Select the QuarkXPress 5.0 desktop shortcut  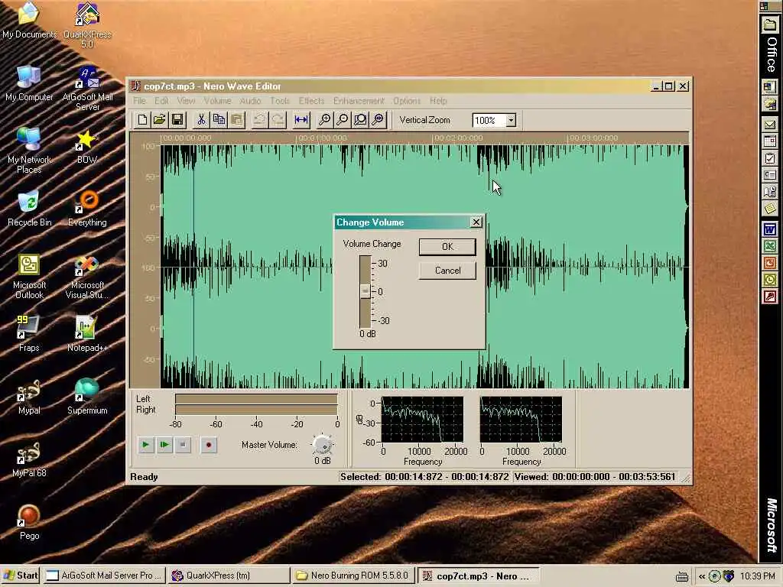(87, 25)
